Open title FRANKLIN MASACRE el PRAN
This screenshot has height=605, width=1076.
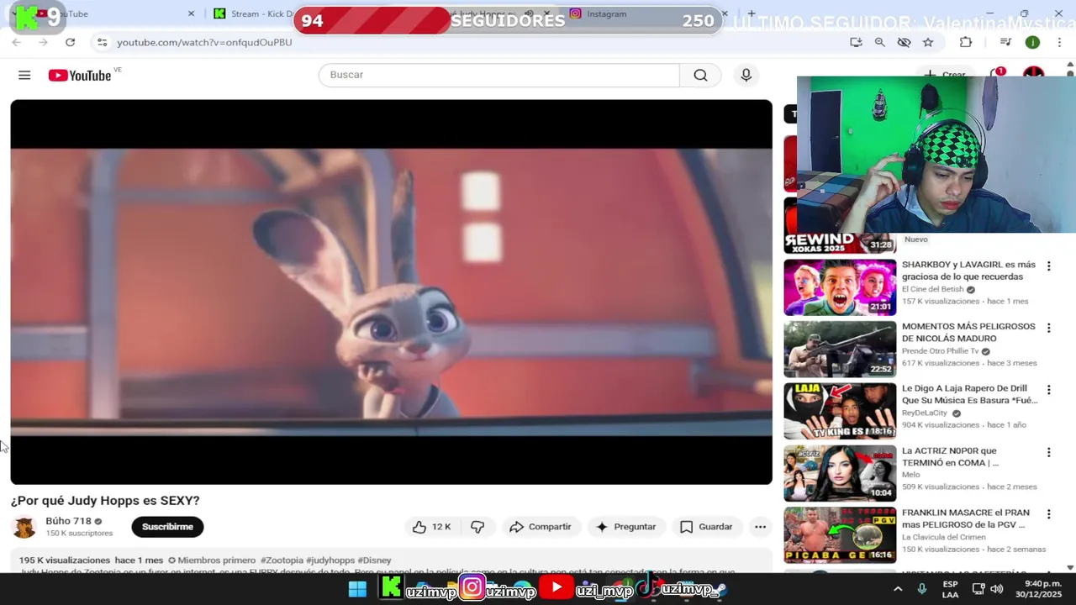(965, 518)
